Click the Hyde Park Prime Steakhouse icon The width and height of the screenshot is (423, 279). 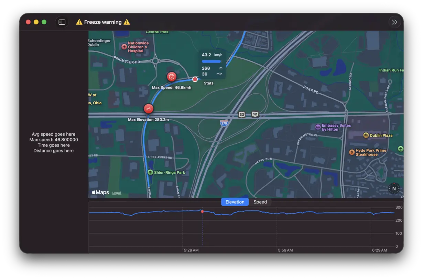click(351, 152)
